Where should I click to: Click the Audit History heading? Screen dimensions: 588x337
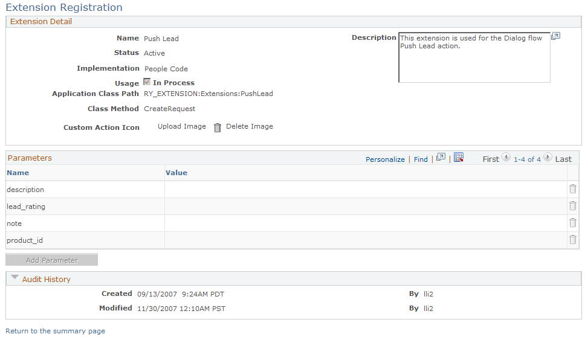pos(46,279)
